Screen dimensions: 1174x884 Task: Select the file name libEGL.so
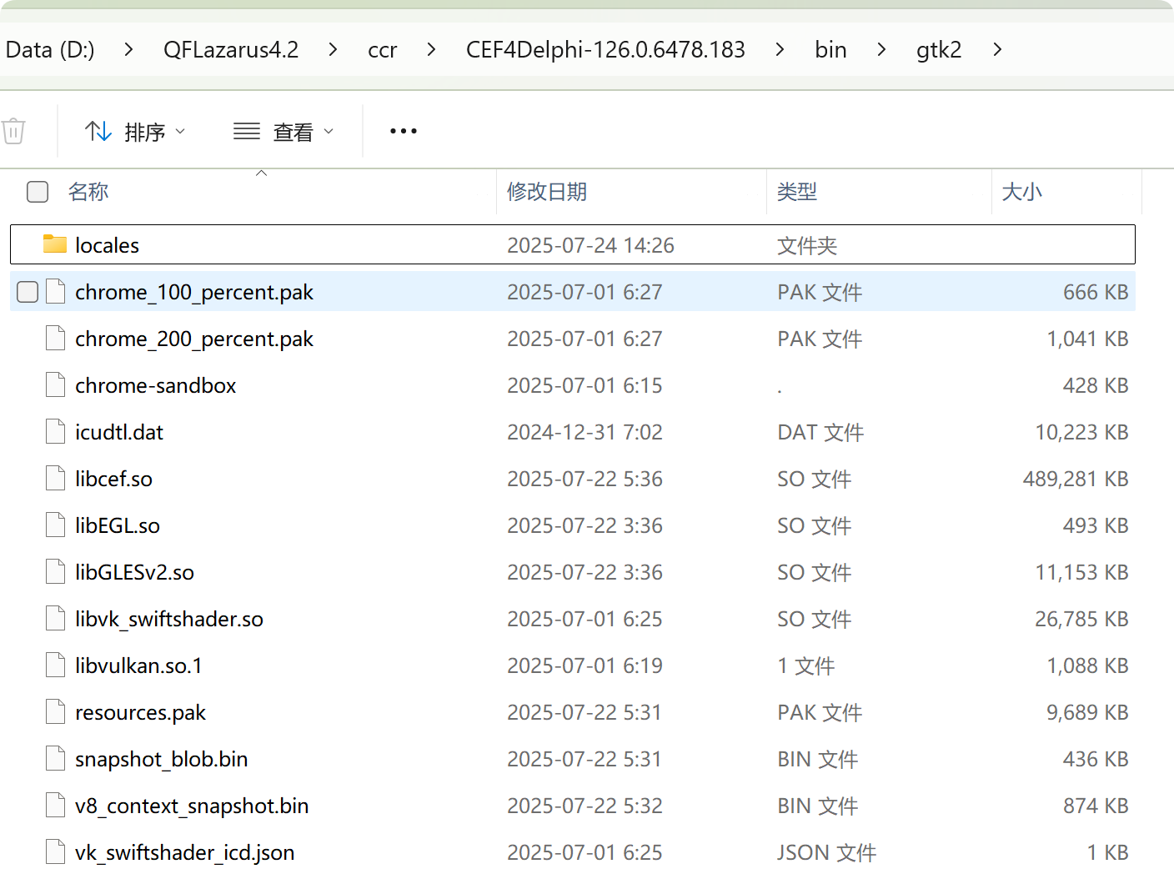(x=118, y=525)
